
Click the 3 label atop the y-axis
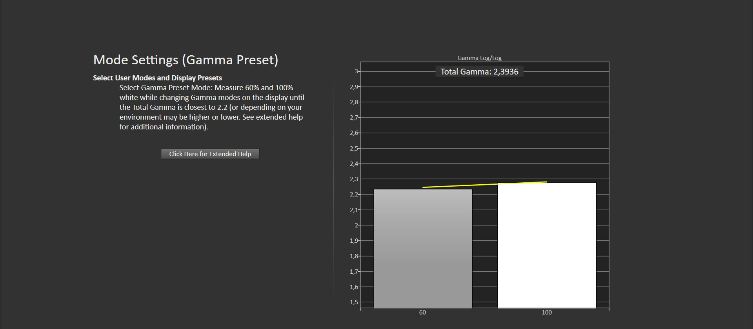(356, 71)
